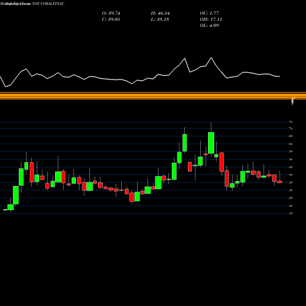Click the 64 price axis label

291,144
